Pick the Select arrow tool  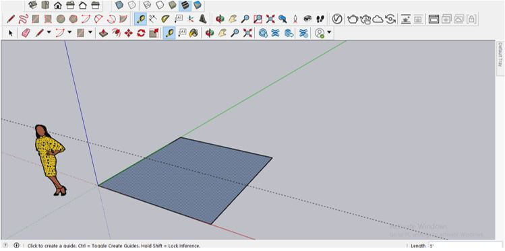point(10,33)
